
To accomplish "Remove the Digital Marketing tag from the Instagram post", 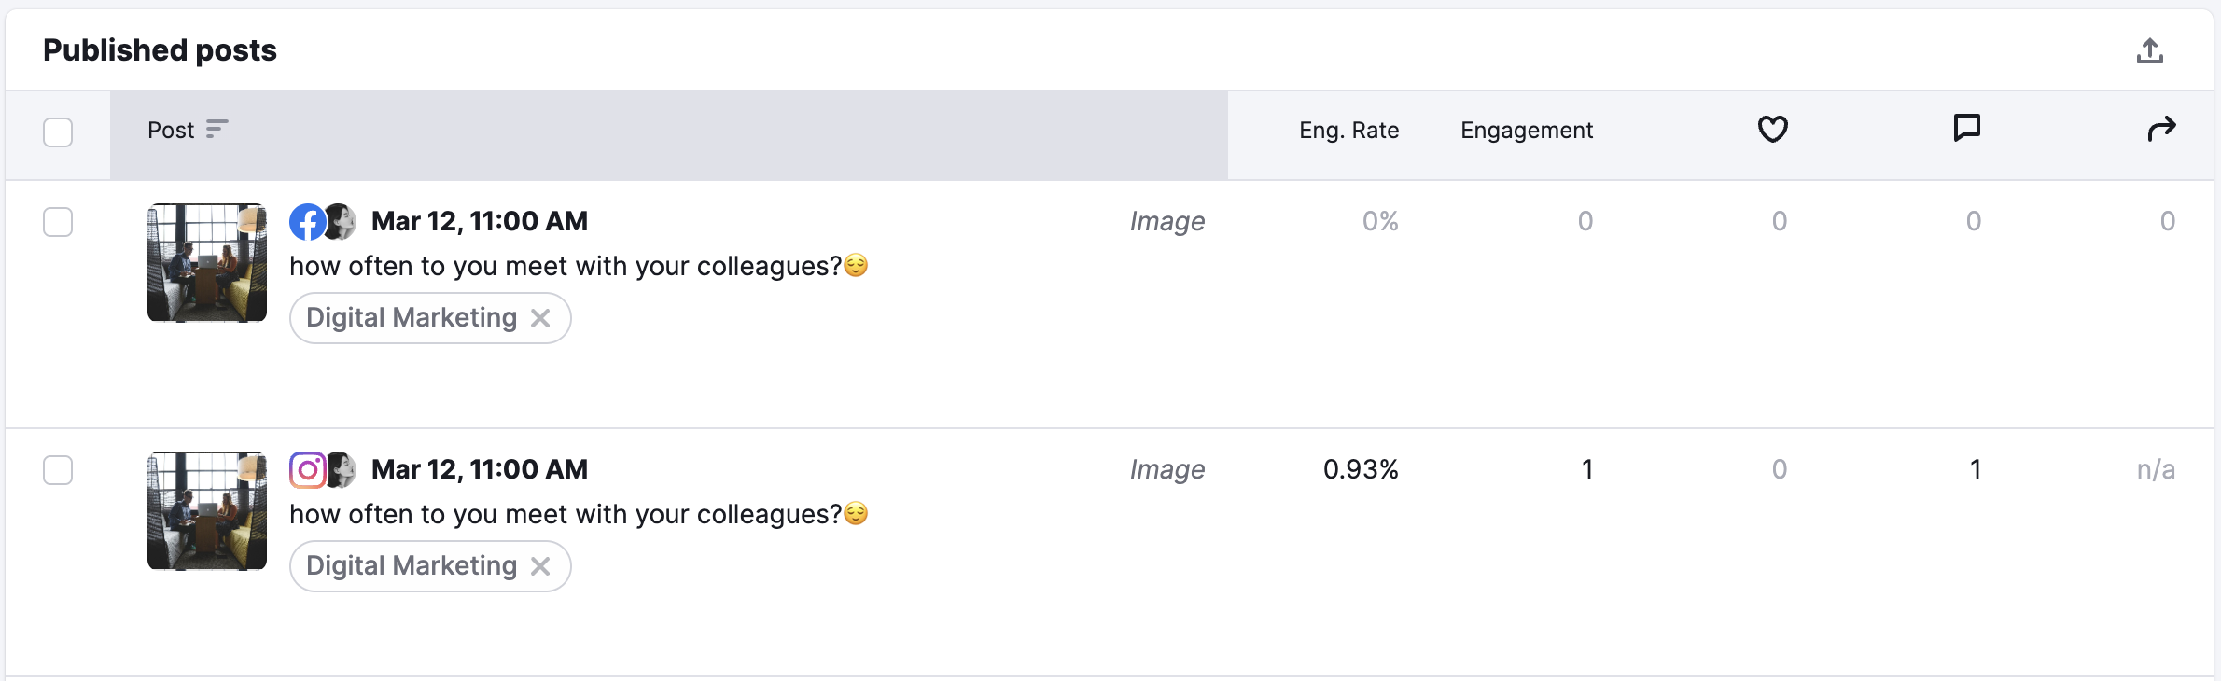I will pos(541,566).
